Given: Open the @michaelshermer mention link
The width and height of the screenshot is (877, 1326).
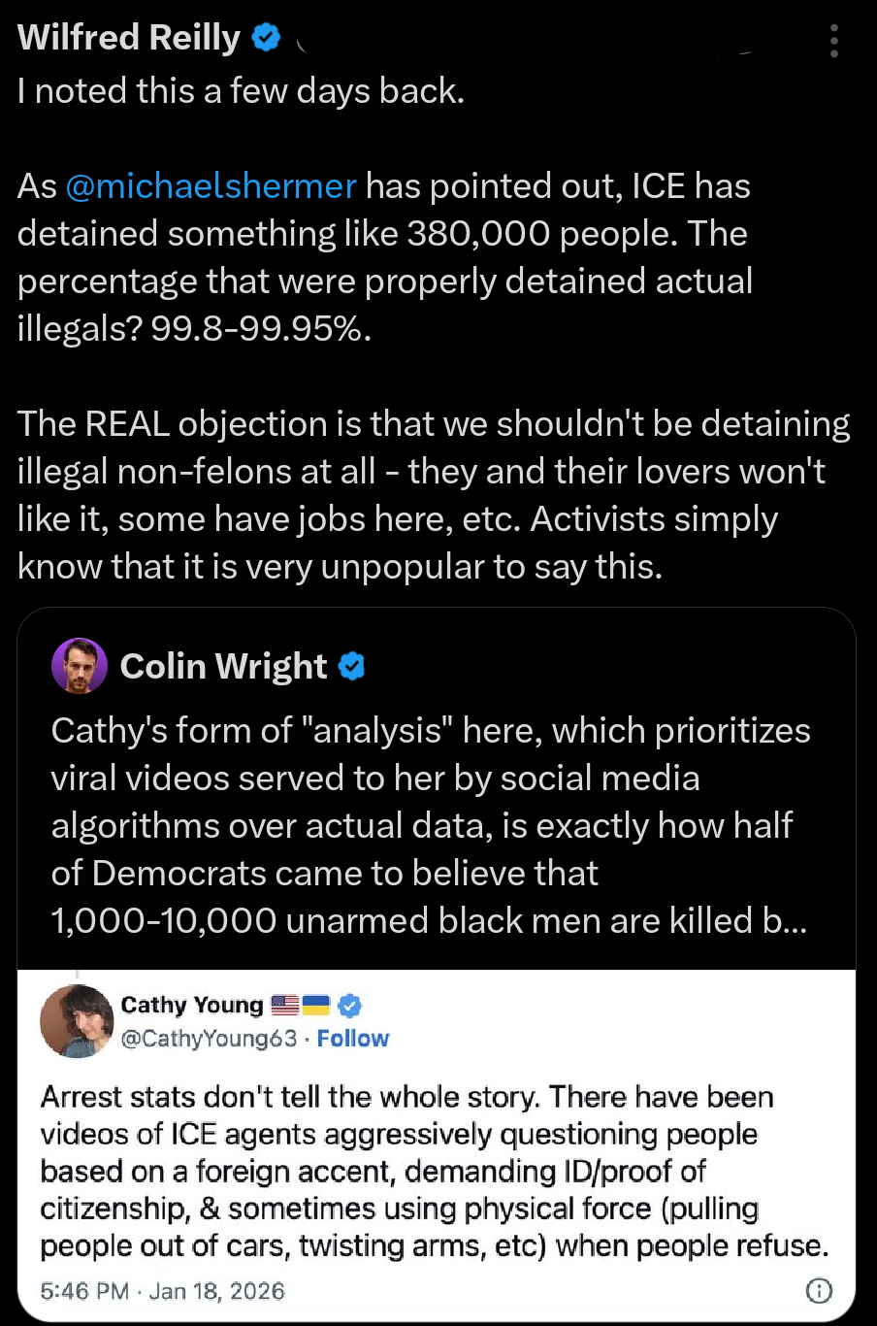Looking at the screenshot, I should coord(211,185).
